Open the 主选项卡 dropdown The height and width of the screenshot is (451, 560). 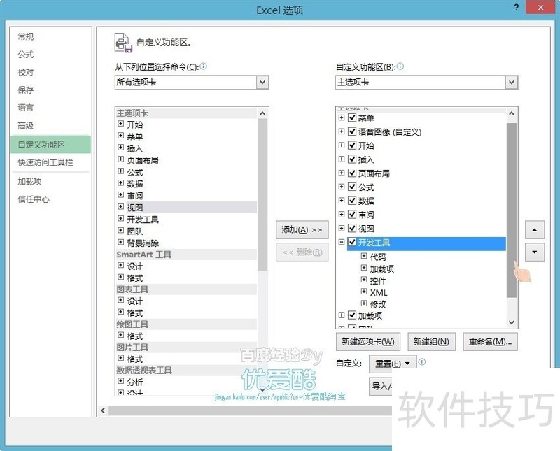click(x=512, y=82)
